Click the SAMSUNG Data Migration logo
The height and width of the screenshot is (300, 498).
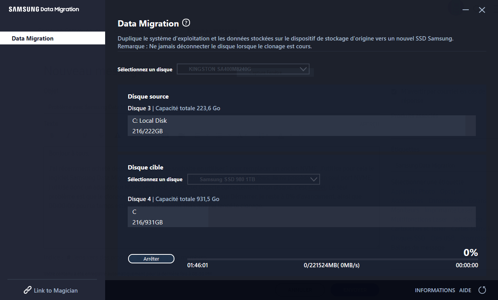coord(44,9)
